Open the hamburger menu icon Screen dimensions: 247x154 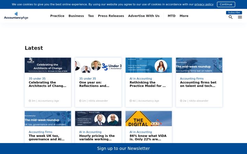240,17
